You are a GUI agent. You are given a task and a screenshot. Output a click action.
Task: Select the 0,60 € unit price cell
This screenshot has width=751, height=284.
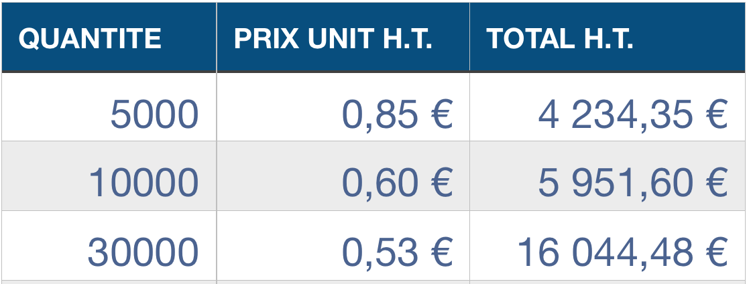[397, 183]
